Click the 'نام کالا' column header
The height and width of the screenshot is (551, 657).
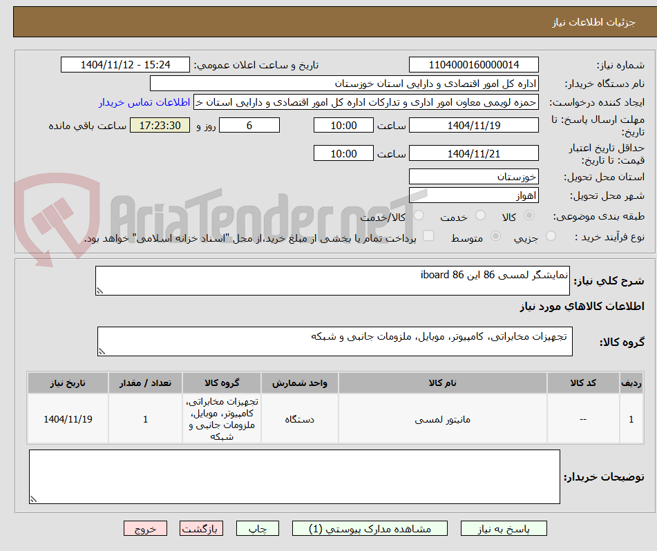click(x=442, y=383)
